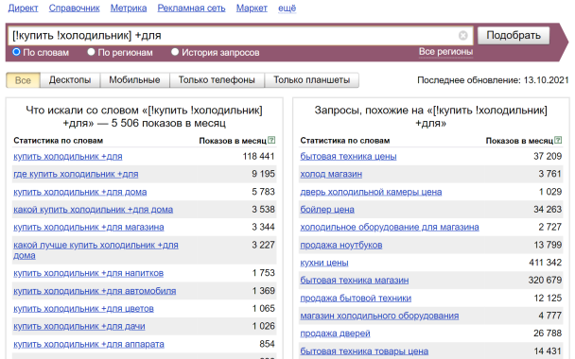Click the help icon next to left 'Показов в месяц'
The width and height of the screenshot is (575, 359).
pyautogui.click(x=271, y=140)
